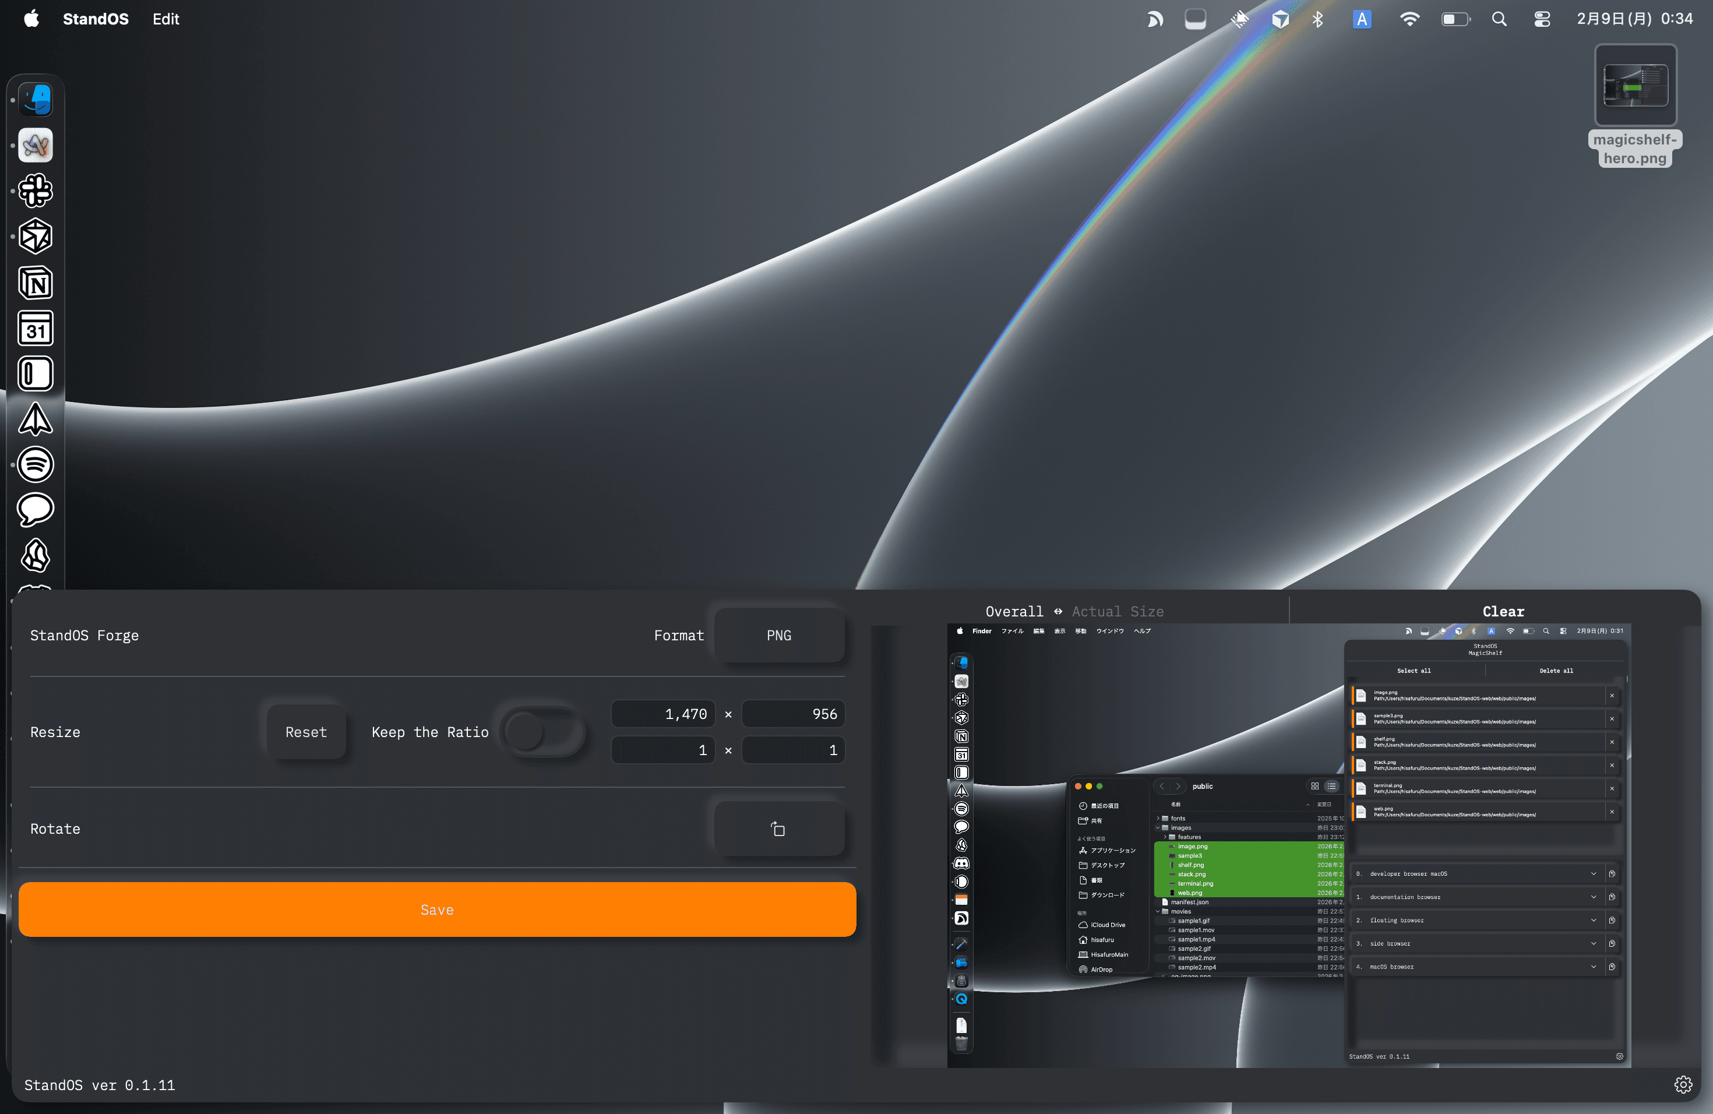1713x1114 pixels.
Task: Click Clear above the preview
Action: 1503,611
